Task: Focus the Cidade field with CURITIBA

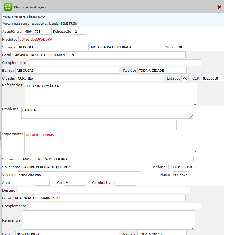Action: pyautogui.click(x=90, y=78)
